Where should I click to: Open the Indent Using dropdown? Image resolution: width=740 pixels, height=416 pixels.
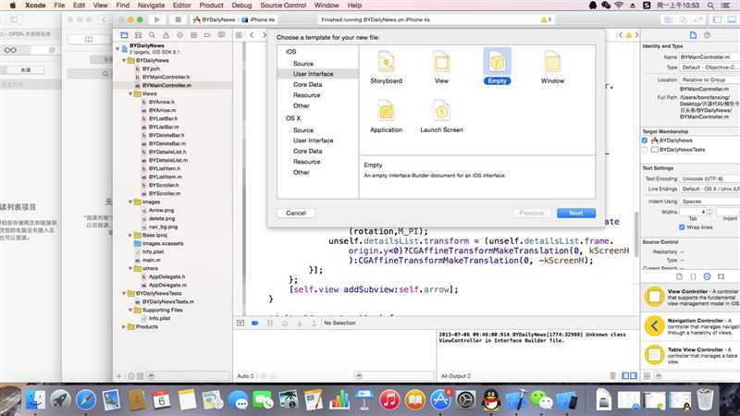(709, 202)
